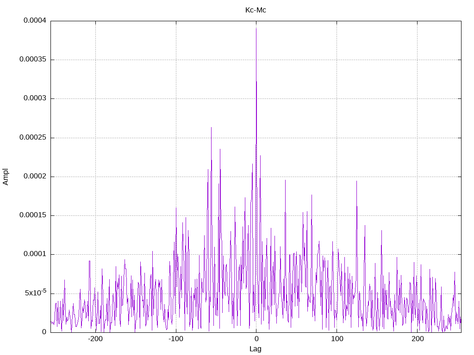474x355 pixels.
Task: Select the y-axis value 0.00025
Action: click(x=33, y=138)
